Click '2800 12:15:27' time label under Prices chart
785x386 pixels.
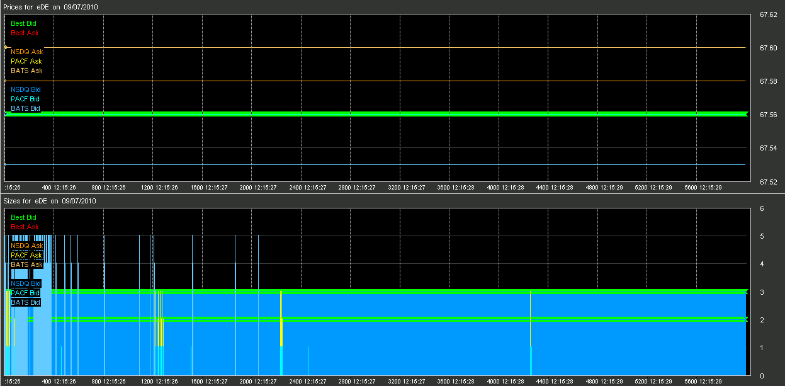(356, 188)
